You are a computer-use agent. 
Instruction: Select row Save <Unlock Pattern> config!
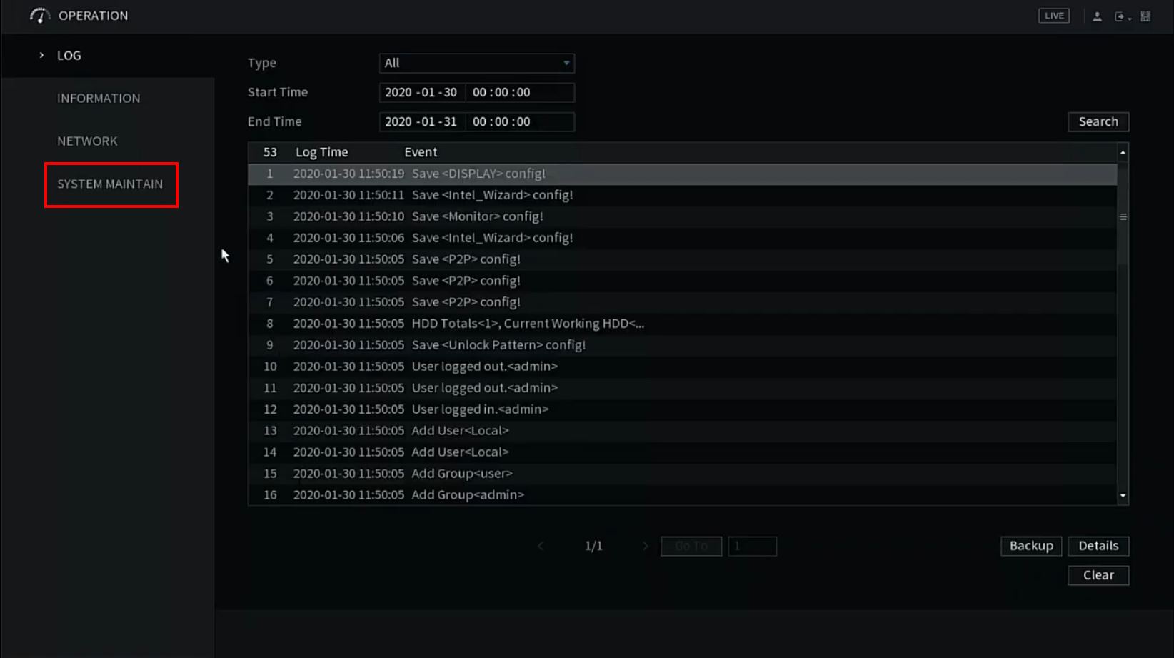pos(682,345)
